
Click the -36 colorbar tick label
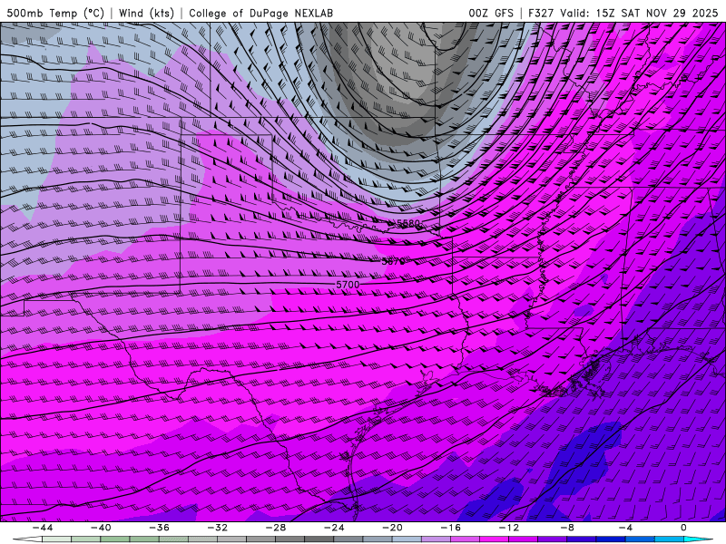pos(160,528)
